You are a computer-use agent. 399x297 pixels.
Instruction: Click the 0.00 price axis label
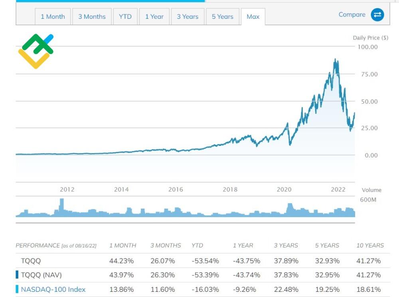371,155
